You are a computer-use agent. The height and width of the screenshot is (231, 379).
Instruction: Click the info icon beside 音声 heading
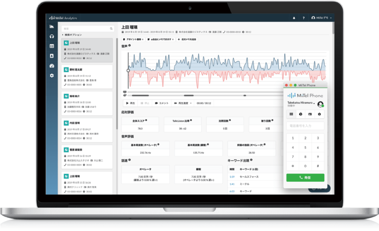coord(130,46)
